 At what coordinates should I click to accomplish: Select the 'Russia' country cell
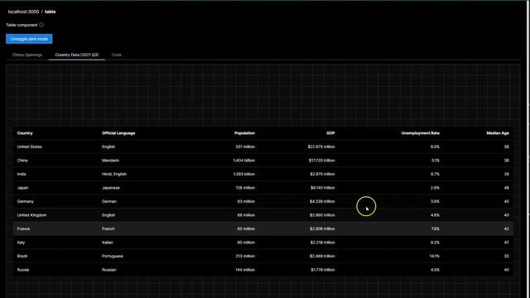[x=23, y=270]
